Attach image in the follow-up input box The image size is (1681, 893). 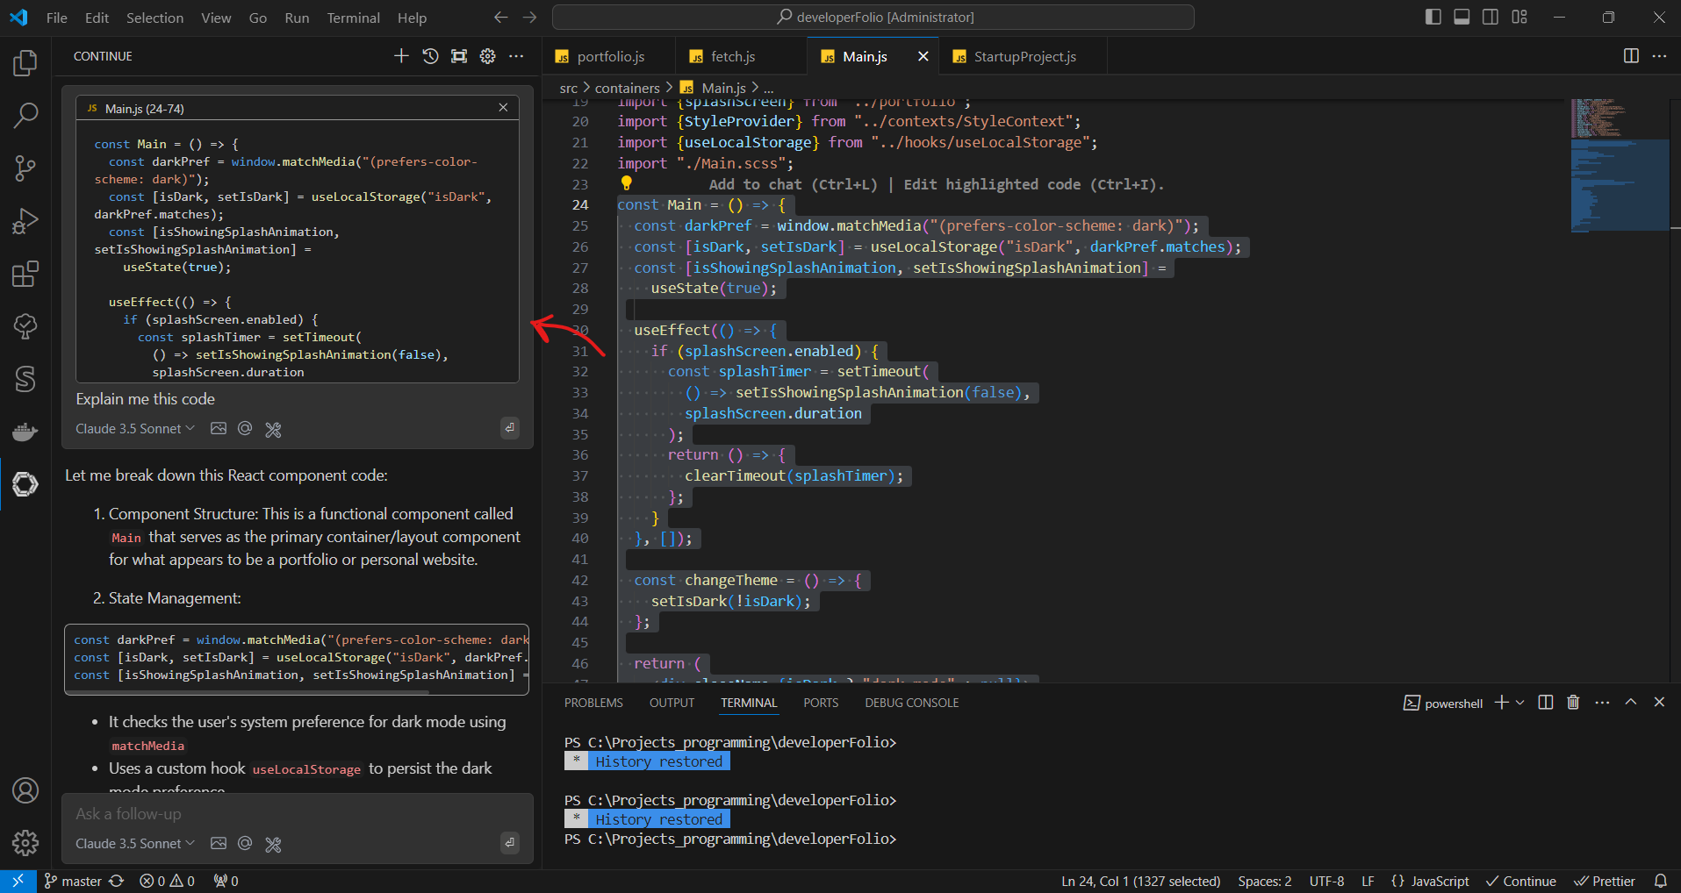tap(219, 844)
